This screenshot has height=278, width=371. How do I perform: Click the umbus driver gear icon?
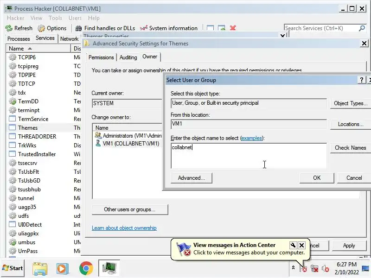click(13, 242)
